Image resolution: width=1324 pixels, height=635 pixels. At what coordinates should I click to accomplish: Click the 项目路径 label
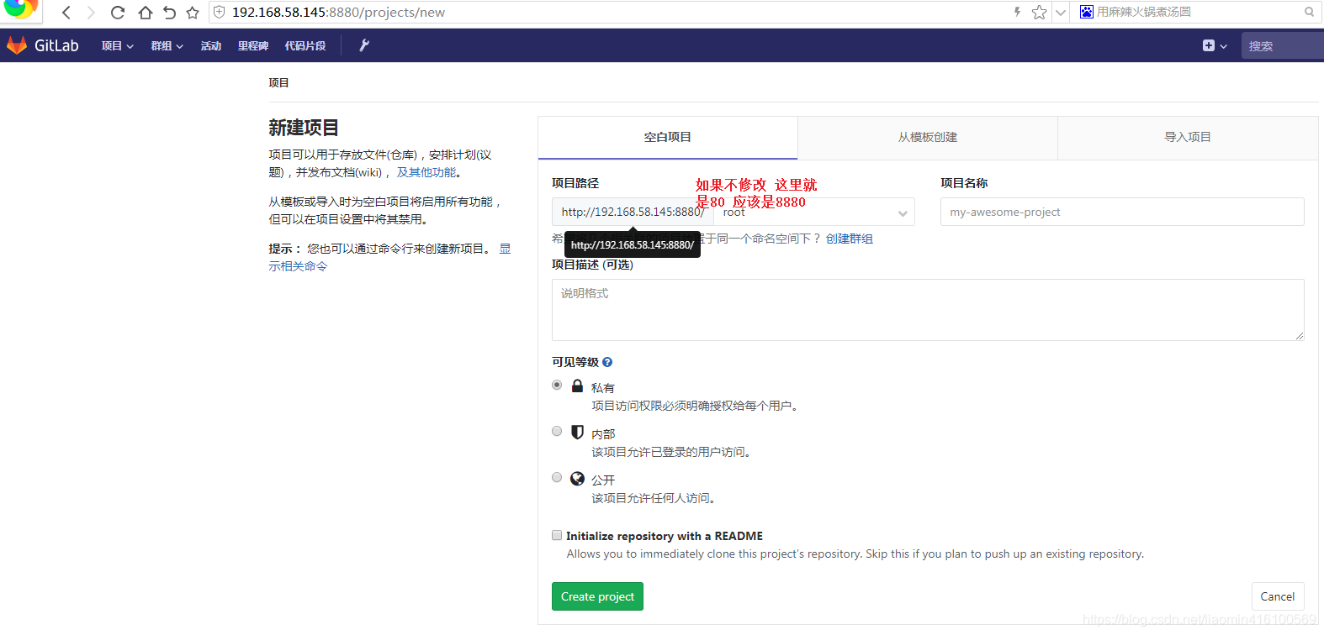click(x=575, y=183)
